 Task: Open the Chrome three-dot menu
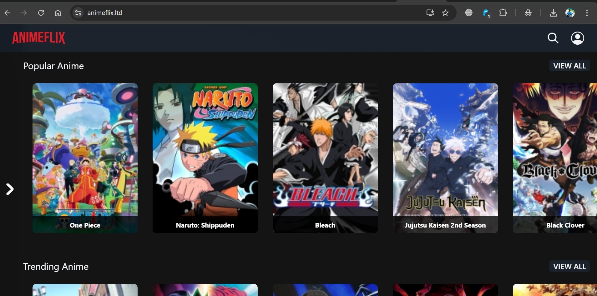tap(587, 13)
